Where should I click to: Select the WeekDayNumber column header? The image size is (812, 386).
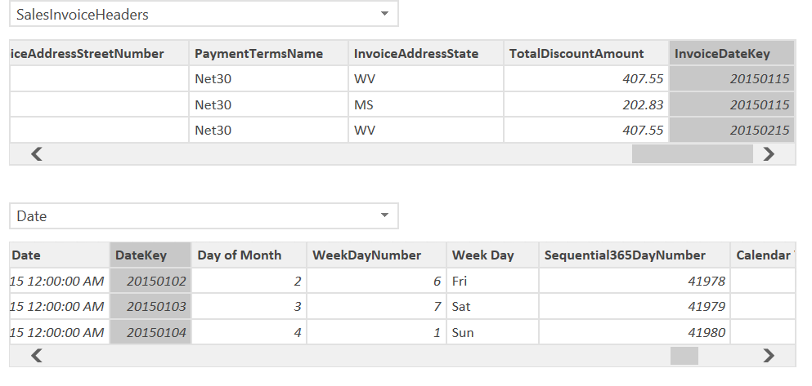click(375, 255)
